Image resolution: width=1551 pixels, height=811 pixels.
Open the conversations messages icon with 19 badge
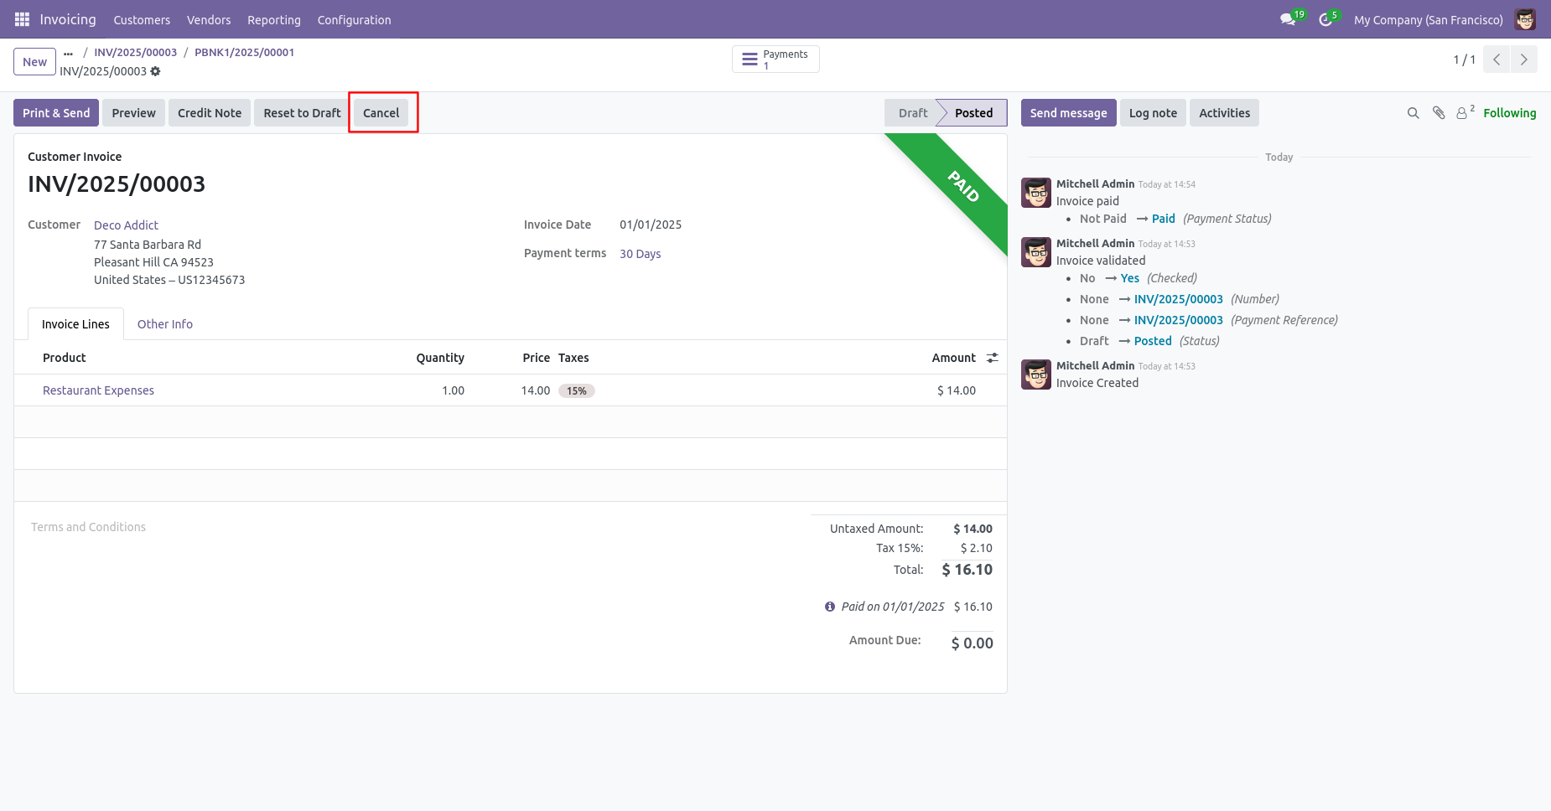tap(1288, 19)
